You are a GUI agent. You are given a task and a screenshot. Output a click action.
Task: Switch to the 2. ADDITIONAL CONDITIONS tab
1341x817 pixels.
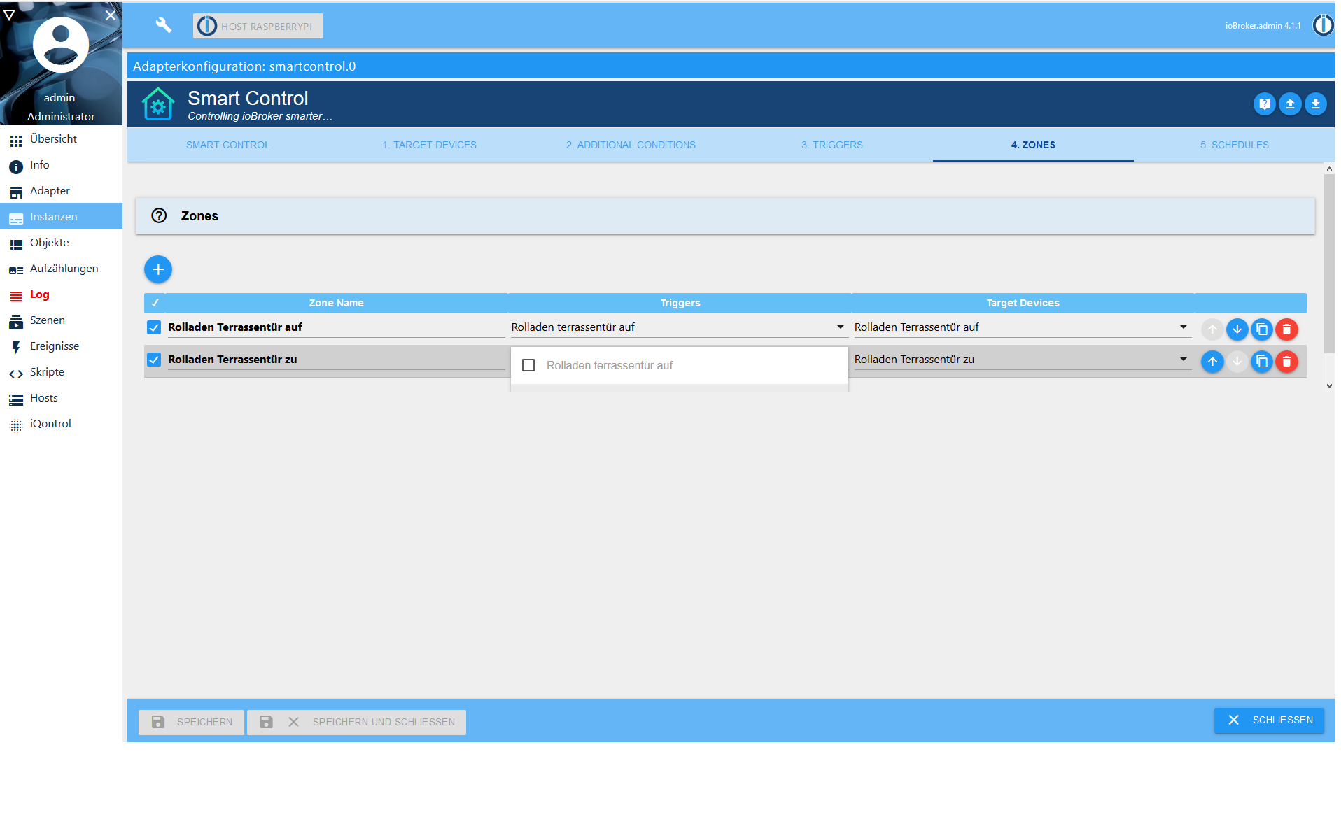tap(631, 145)
